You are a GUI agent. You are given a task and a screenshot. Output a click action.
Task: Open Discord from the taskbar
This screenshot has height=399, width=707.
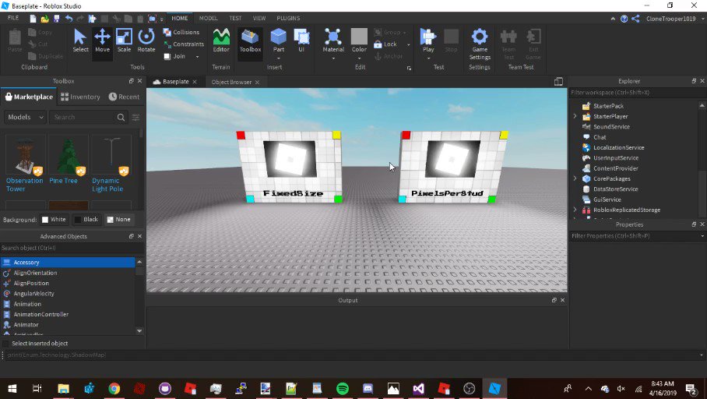tap(368, 388)
